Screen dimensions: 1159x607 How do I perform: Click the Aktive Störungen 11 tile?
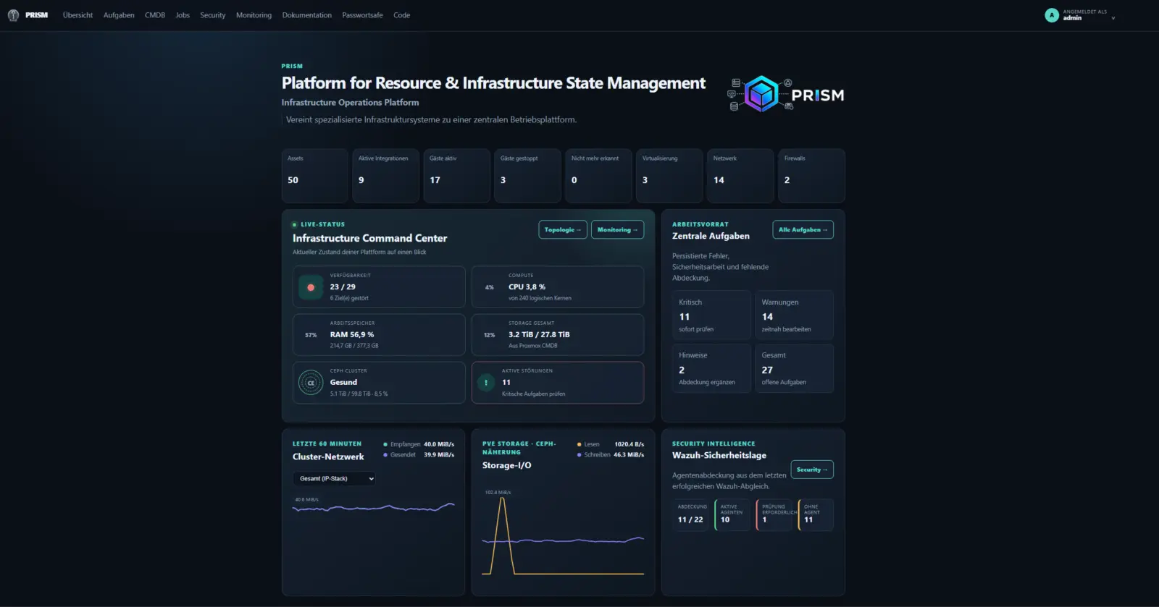coord(558,383)
